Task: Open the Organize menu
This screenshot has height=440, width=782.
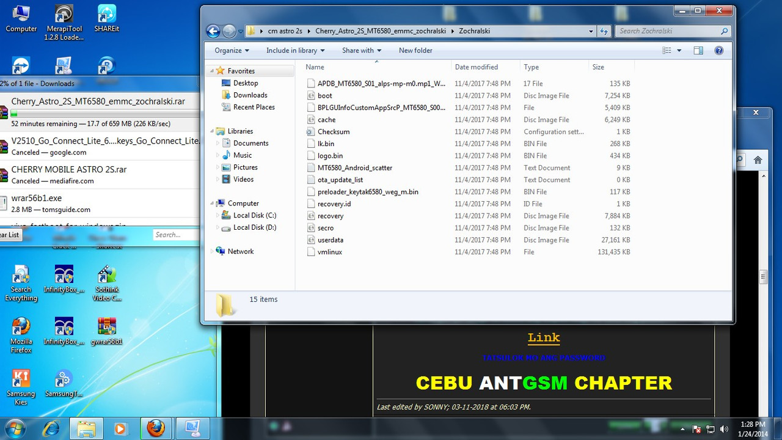Action: [232, 51]
